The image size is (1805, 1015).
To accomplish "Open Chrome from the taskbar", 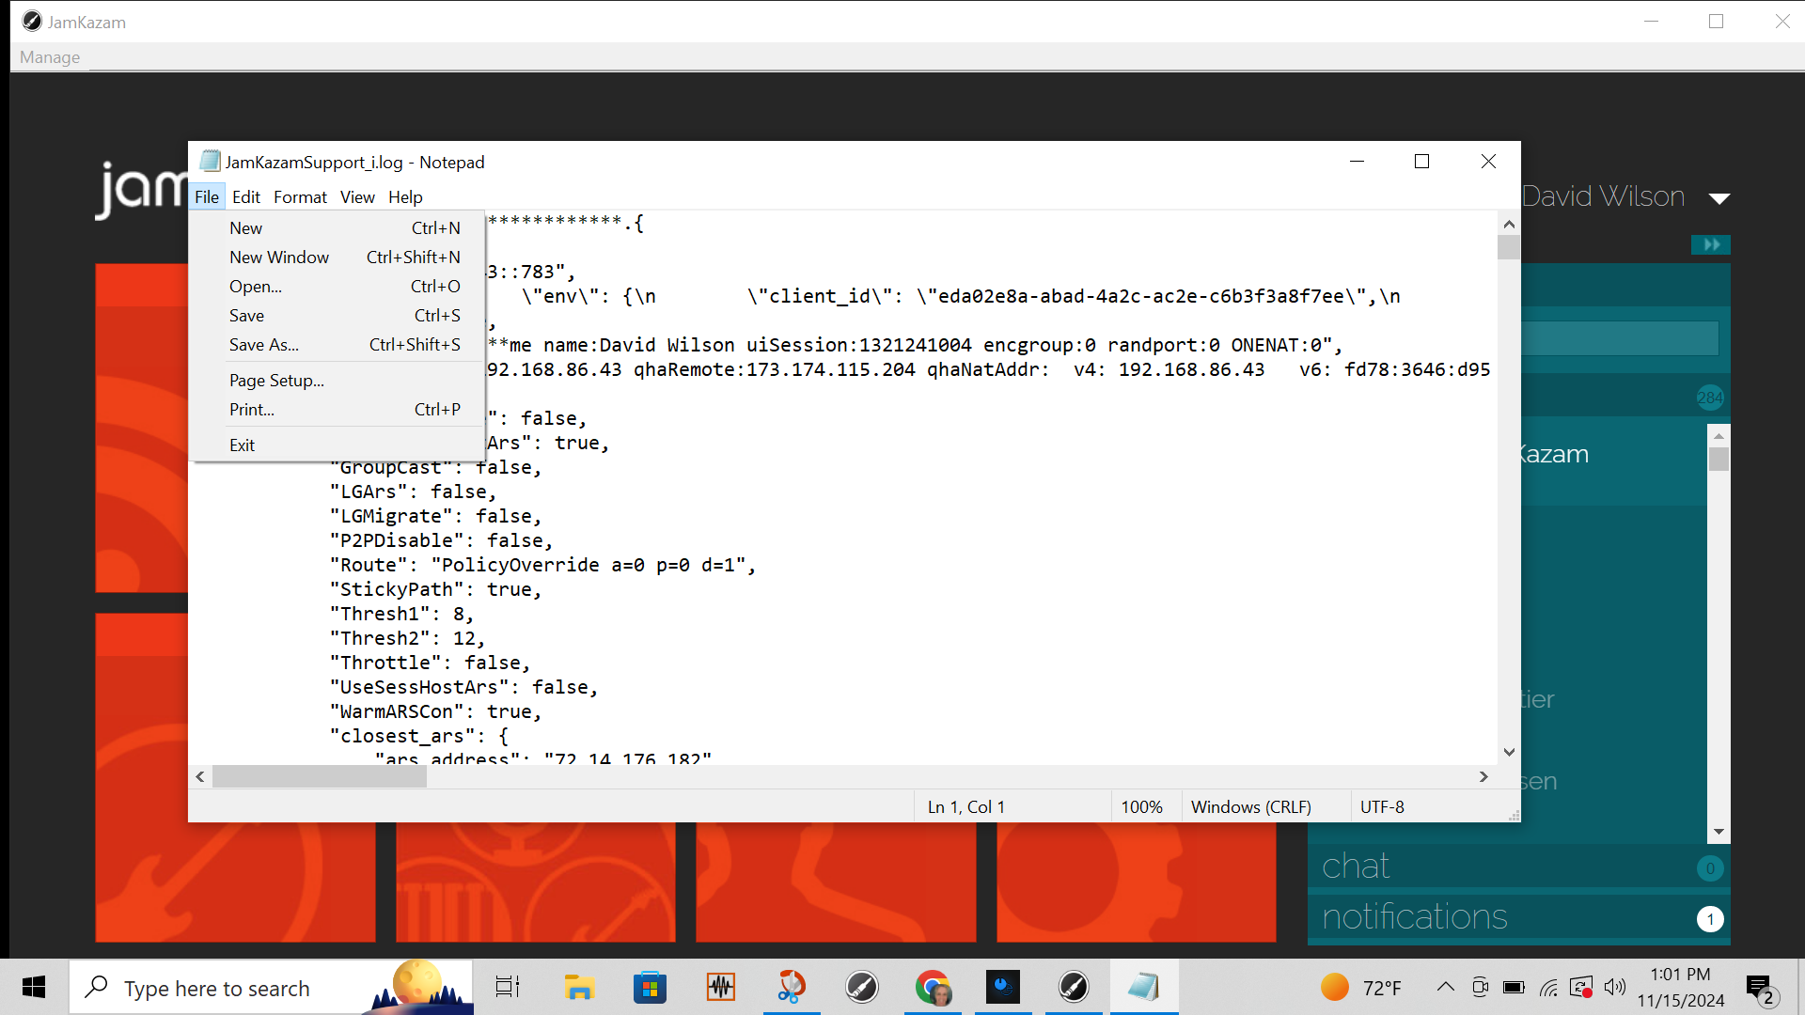I will click(x=933, y=988).
